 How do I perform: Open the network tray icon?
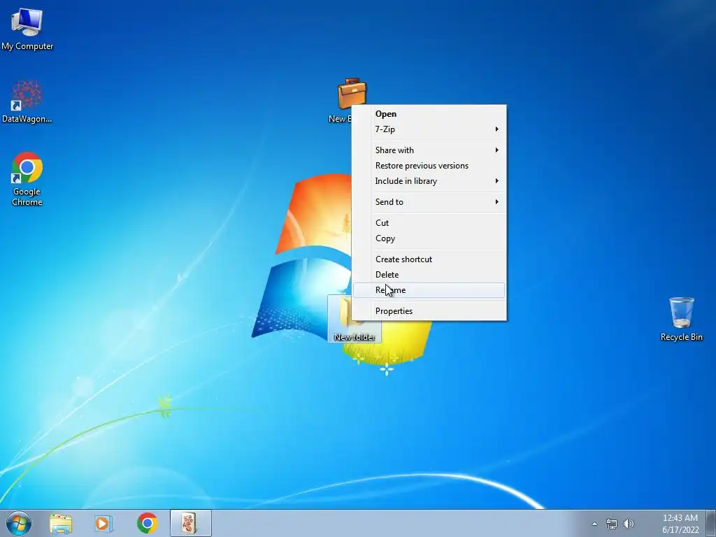(611, 524)
